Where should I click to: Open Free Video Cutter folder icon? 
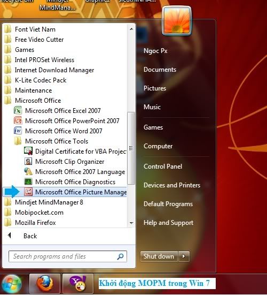(7, 40)
